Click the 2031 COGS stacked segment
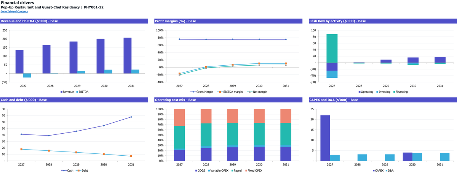Screen dimensions: 457x191 [x=286, y=154]
